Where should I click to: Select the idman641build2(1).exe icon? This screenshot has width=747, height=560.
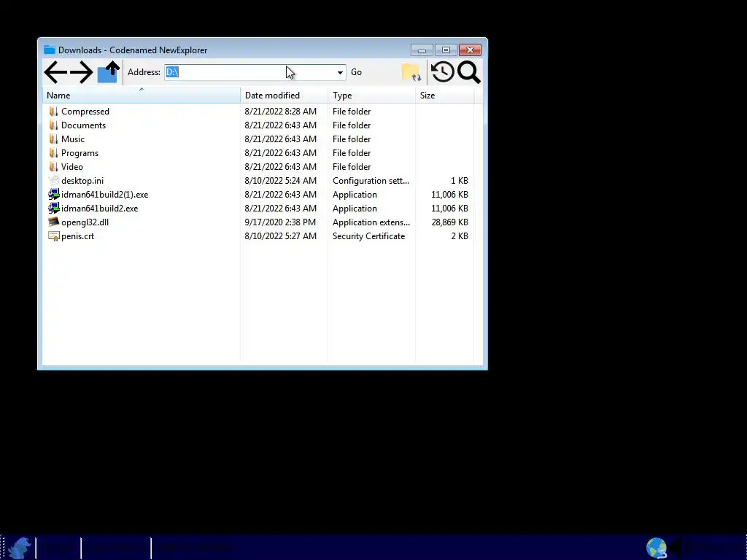54,194
